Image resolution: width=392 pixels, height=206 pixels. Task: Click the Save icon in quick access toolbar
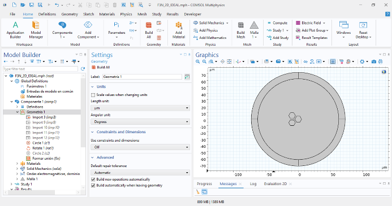(x=31, y=5)
